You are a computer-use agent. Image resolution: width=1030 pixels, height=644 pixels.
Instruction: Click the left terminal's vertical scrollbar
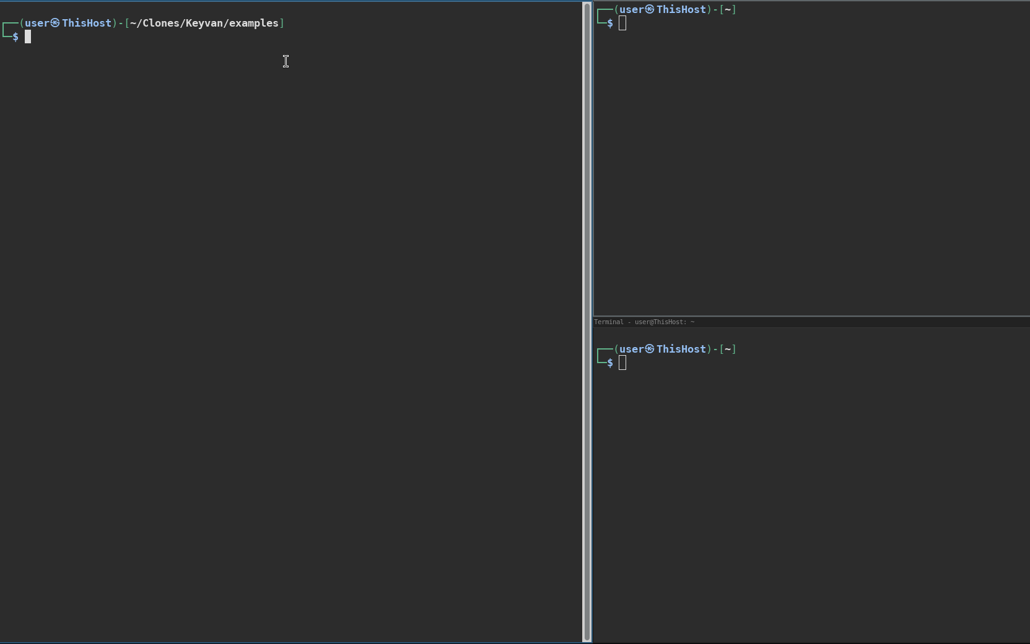pos(586,322)
